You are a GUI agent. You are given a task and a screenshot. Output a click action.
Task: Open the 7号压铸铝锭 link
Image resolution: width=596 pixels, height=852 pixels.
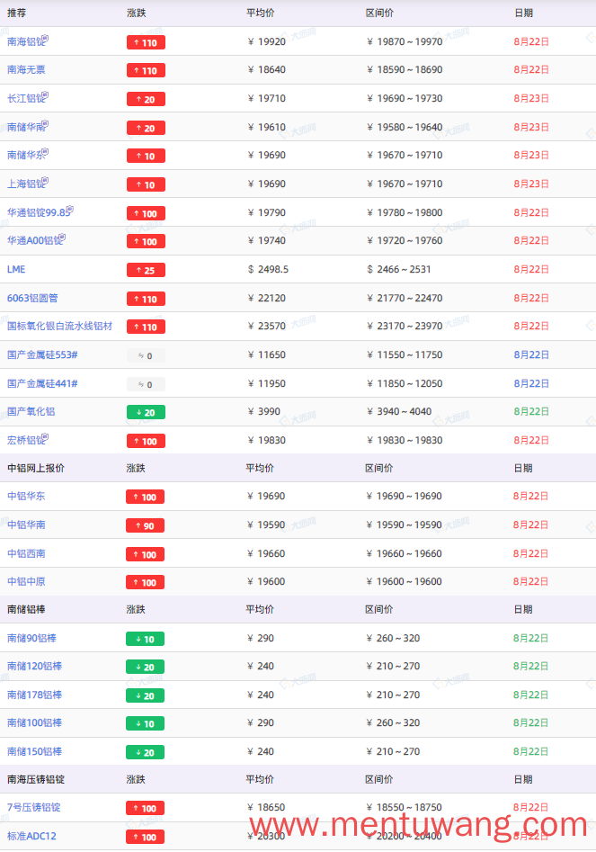(x=33, y=807)
